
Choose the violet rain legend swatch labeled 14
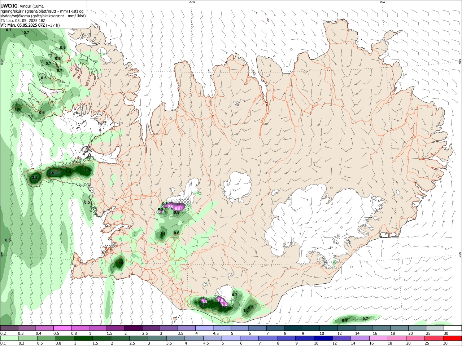coord(359,338)
